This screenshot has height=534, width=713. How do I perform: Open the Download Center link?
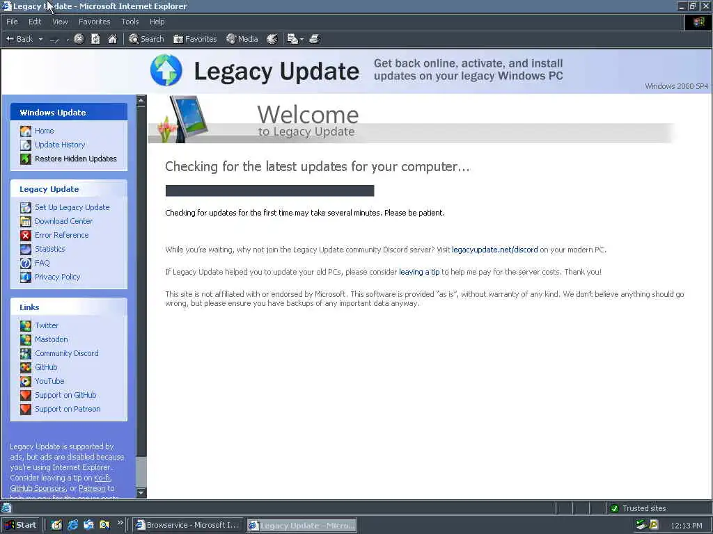coord(63,221)
